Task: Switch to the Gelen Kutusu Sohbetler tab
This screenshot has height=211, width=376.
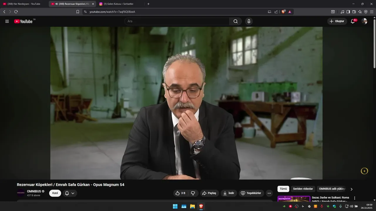Action: (119, 4)
